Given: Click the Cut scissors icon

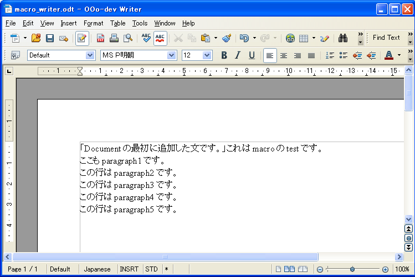Looking at the screenshot, I should click(178, 38).
